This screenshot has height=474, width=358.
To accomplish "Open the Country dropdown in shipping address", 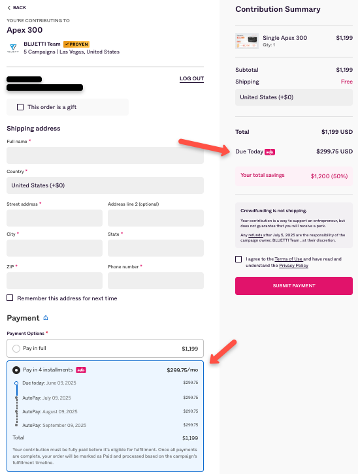I will (105, 185).
